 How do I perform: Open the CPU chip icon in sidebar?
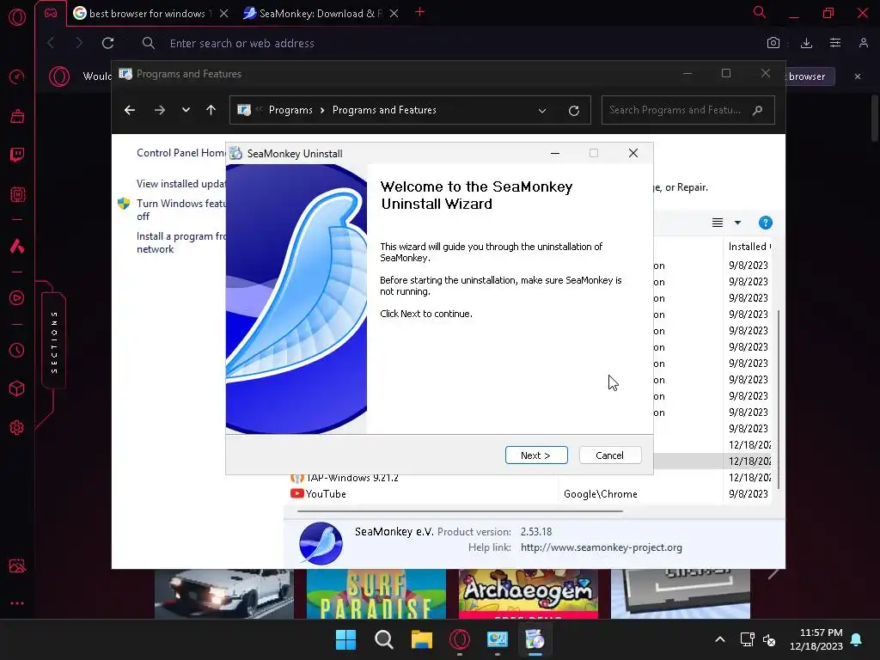(x=17, y=195)
